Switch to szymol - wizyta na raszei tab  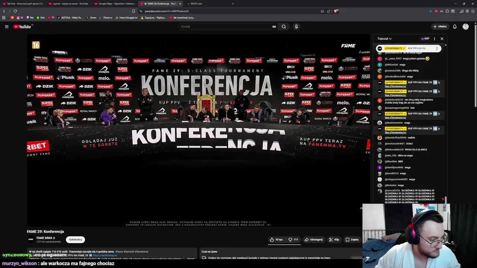pos(69,4)
